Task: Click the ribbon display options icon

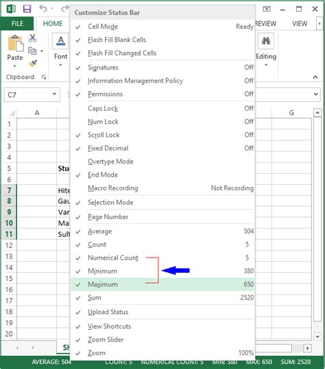Action: point(266,9)
